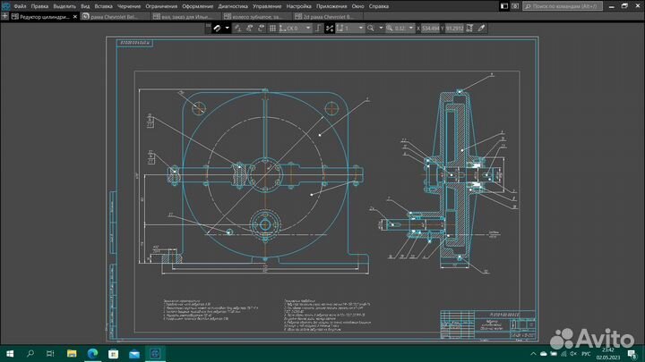Switch to the рама Chevrolet Bel tab
The image size is (645, 362).
tap(114, 16)
